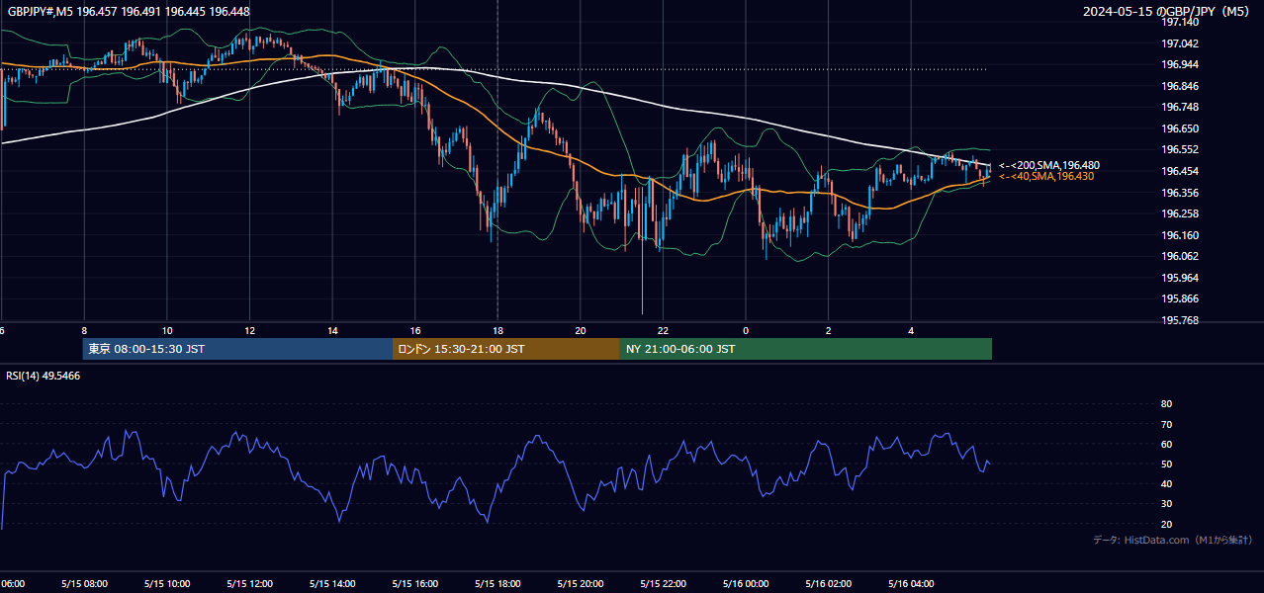Click RSI scale value 30
Image resolution: width=1264 pixels, height=593 pixels.
1167,503
